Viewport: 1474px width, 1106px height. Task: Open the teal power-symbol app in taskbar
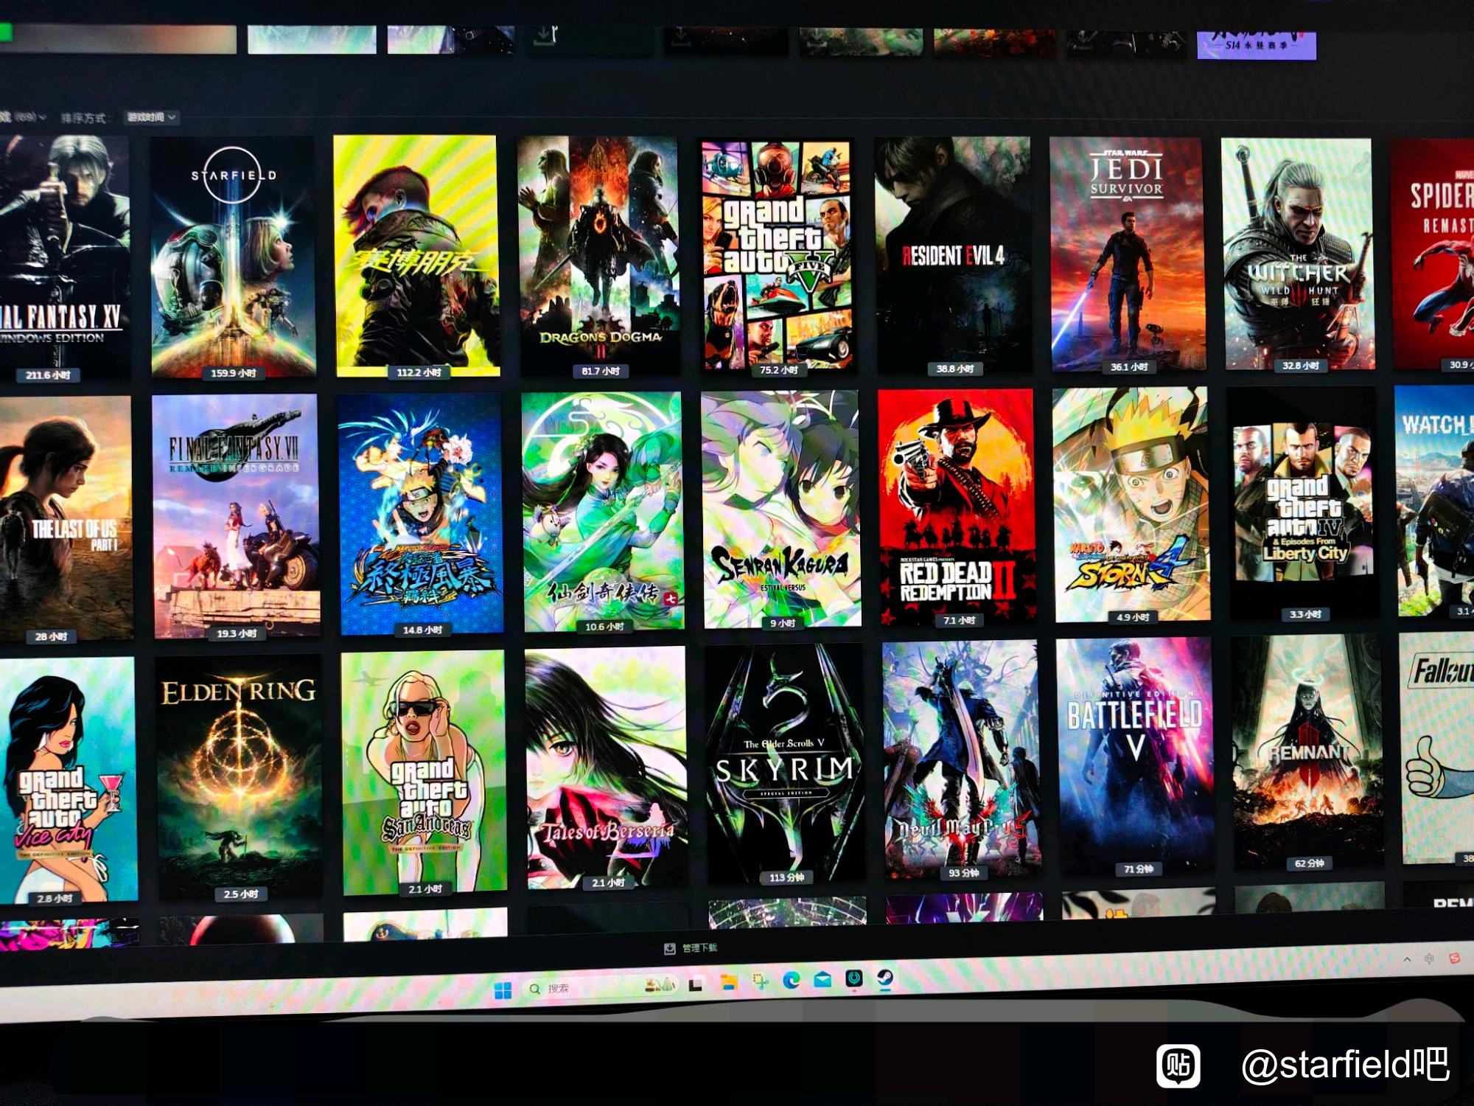click(853, 978)
